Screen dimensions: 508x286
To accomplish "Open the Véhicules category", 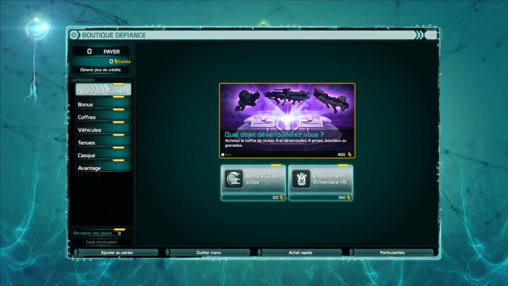I will [103, 128].
